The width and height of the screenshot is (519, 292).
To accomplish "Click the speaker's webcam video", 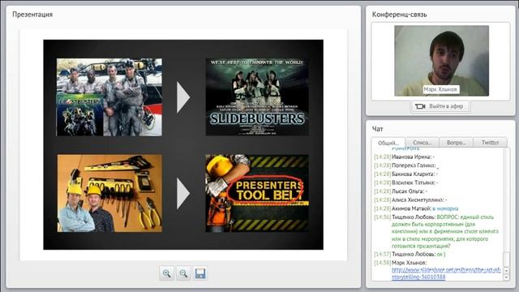I will [441, 61].
